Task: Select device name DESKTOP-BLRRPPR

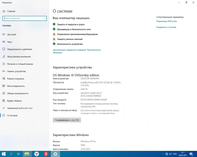Action: point(90,78)
